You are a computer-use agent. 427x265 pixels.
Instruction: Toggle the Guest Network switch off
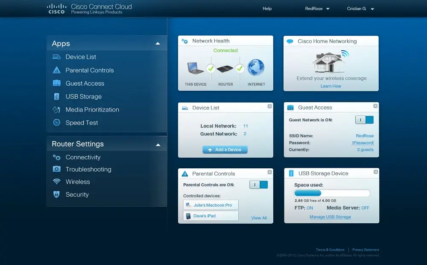364,120
